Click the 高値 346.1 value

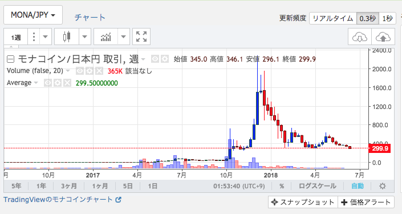(x=226, y=59)
